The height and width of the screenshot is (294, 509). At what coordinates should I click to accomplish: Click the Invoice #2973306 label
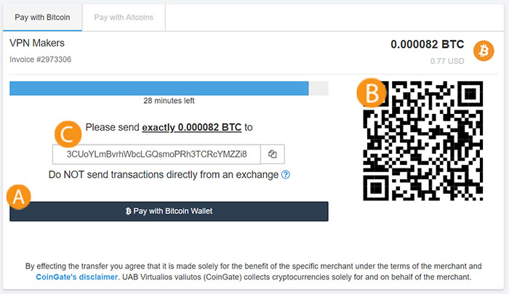40,60
